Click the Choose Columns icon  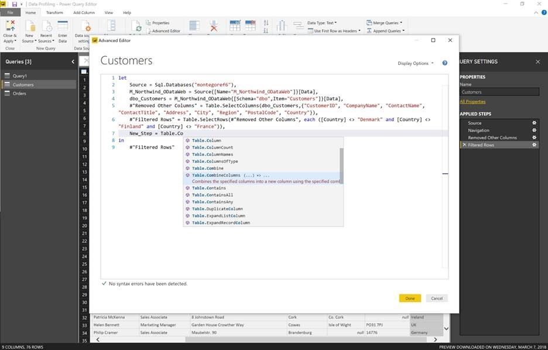tap(194, 26)
